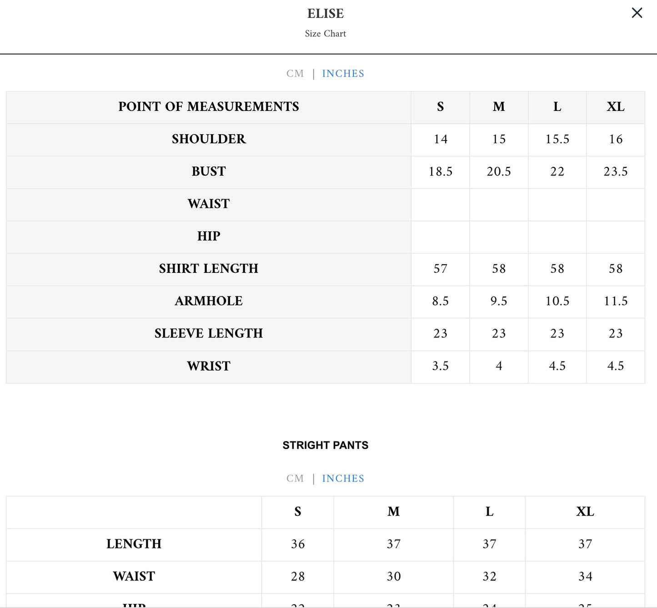
Task: Click the BUST row label
Action: (209, 171)
